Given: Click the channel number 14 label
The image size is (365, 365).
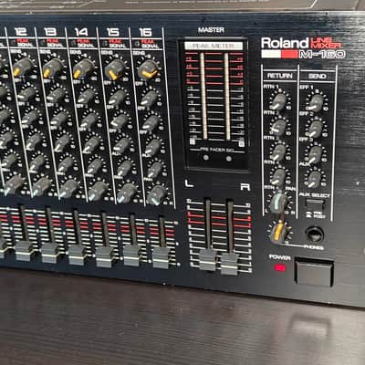Looking at the screenshot, I should coord(81,32).
